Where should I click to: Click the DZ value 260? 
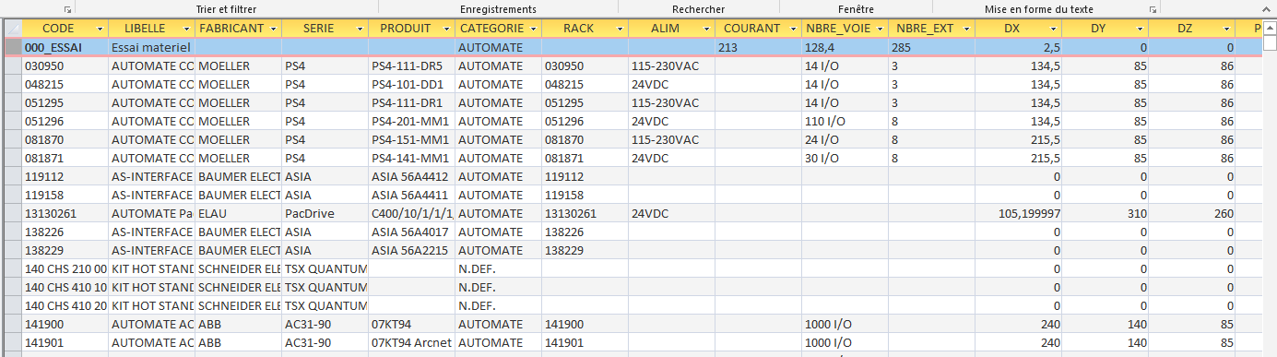coord(1191,213)
